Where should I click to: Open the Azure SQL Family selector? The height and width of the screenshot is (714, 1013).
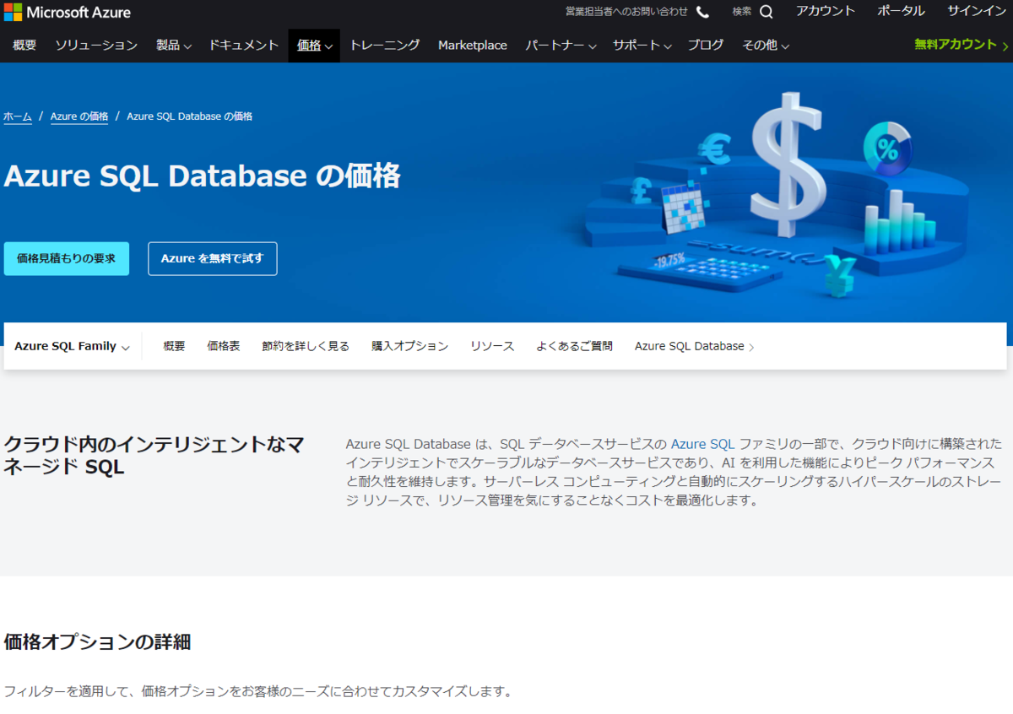click(72, 346)
